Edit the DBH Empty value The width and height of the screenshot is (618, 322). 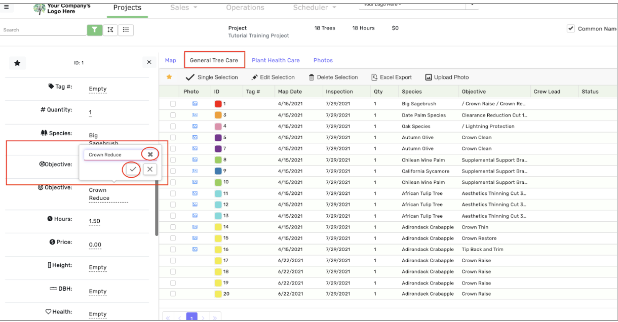point(98,291)
